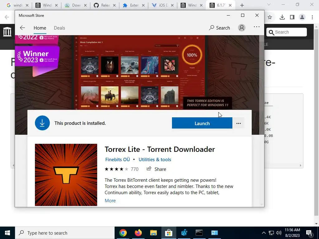
Task: Click the star rating of Torrex
Action: (117, 169)
